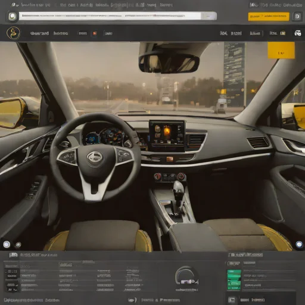Open the first menu item beside the logo
The width and height of the screenshot is (305, 305).
point(39,33)
